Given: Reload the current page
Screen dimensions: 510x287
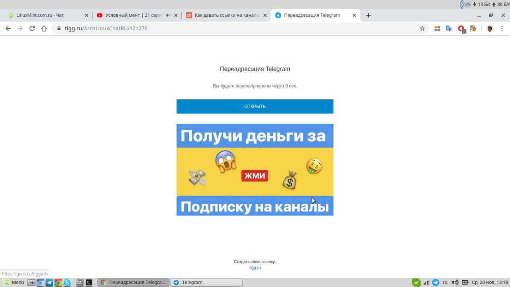Looking at the screenshot, I should (32, 28).
